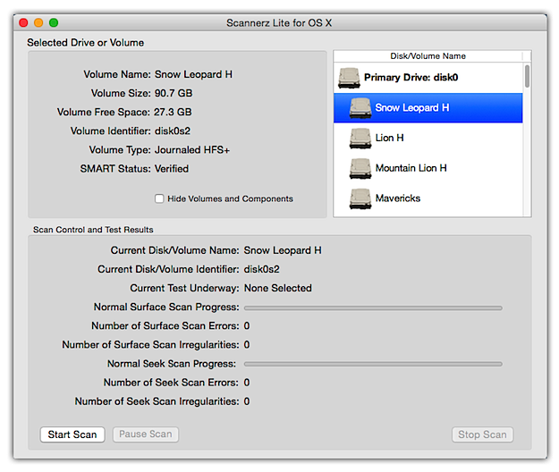The width and height of the screenshot is (559, 472).
Task: Click the Pause Scan button
Action: pos(146,434)
